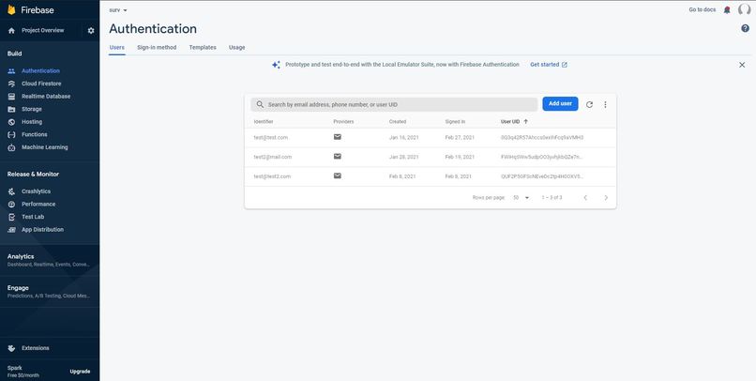The height and width of the screenshot is (381, 756).
Task: Click the Created column header
Action: point(398,122)
